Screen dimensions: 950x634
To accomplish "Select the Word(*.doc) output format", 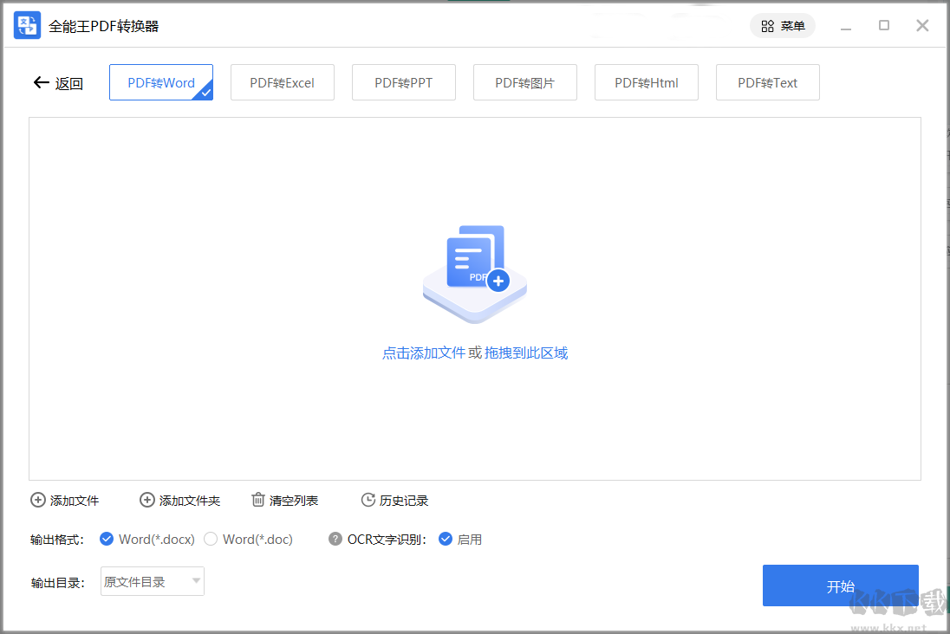I will point(210,539).
